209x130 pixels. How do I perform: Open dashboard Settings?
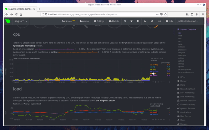pyautogui.click(x=99, y=21)
